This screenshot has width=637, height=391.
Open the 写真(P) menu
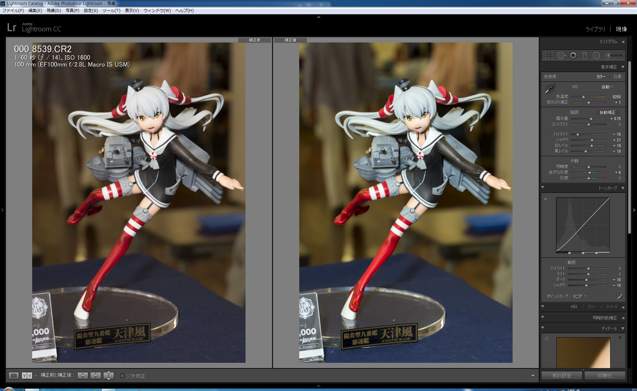[x=72, y=11]
